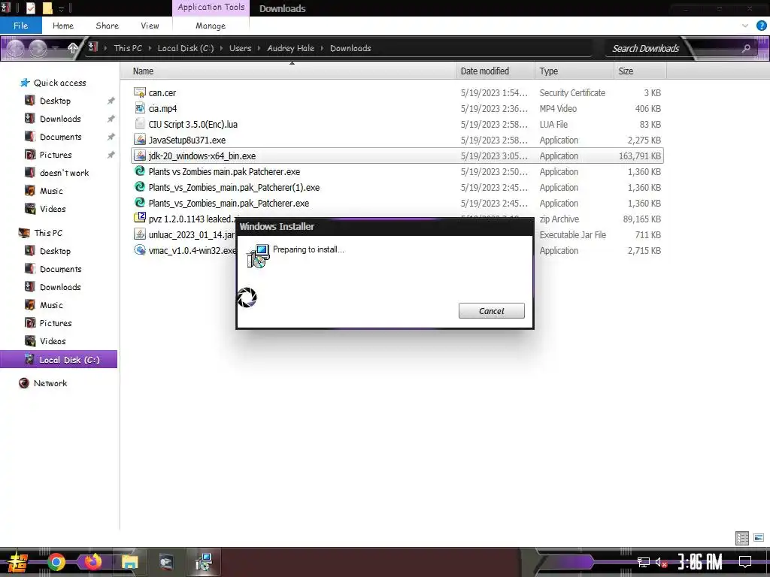Click Users in the address breadcrumb

pos(240,48)
